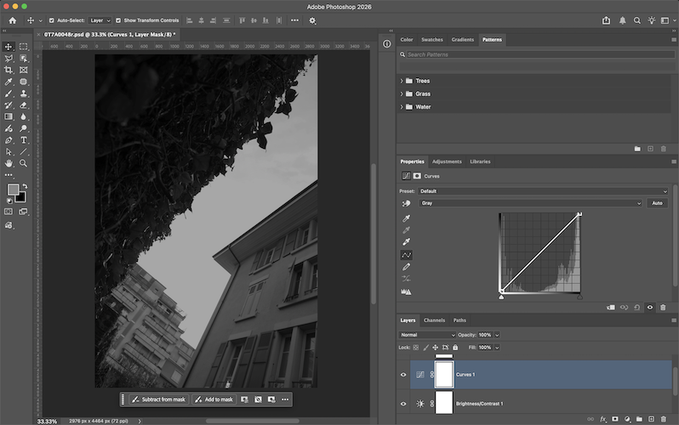
Task: Toggle Show Transform Controls checkbox
Action: [118, 20]
